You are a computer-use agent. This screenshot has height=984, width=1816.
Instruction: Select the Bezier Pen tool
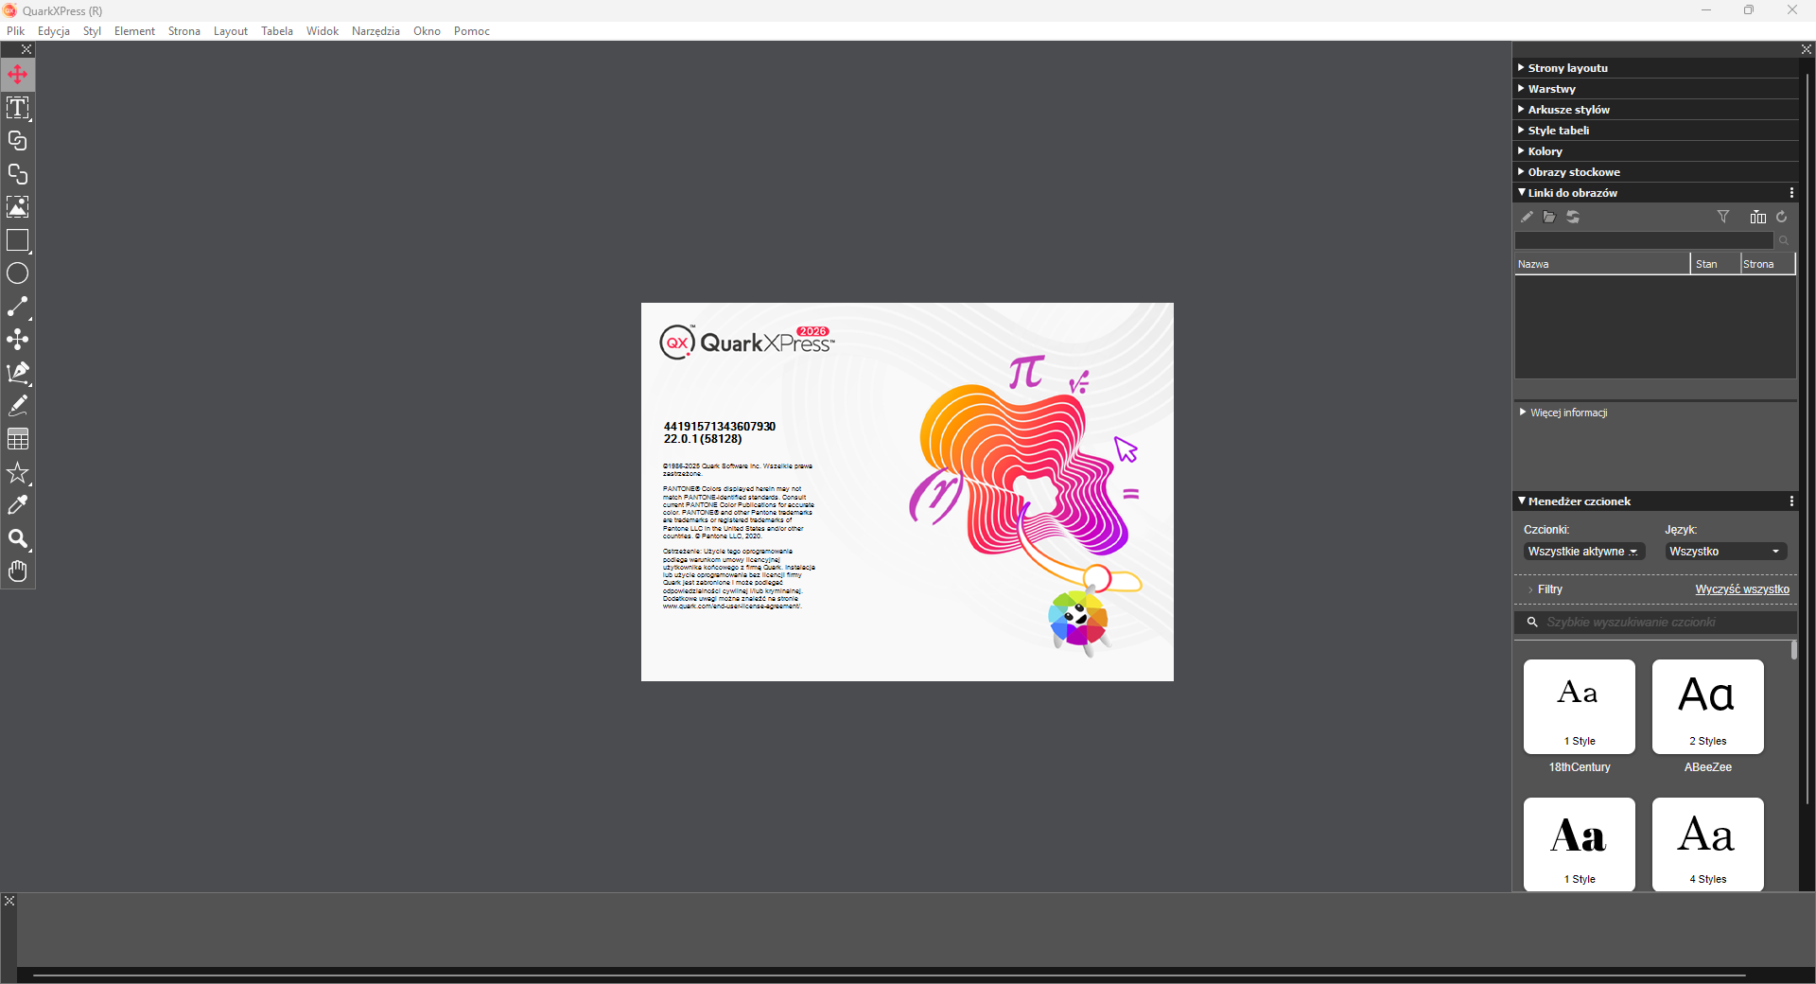point(18,373)
